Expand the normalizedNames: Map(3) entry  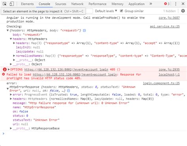pos(14,56)
